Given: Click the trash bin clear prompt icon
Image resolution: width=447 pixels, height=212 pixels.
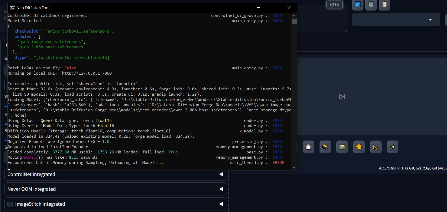Looking at the screenshot, I should coord(371,4).
